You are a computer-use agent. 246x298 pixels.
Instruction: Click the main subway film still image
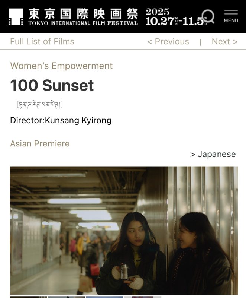(x=124, y=231)
